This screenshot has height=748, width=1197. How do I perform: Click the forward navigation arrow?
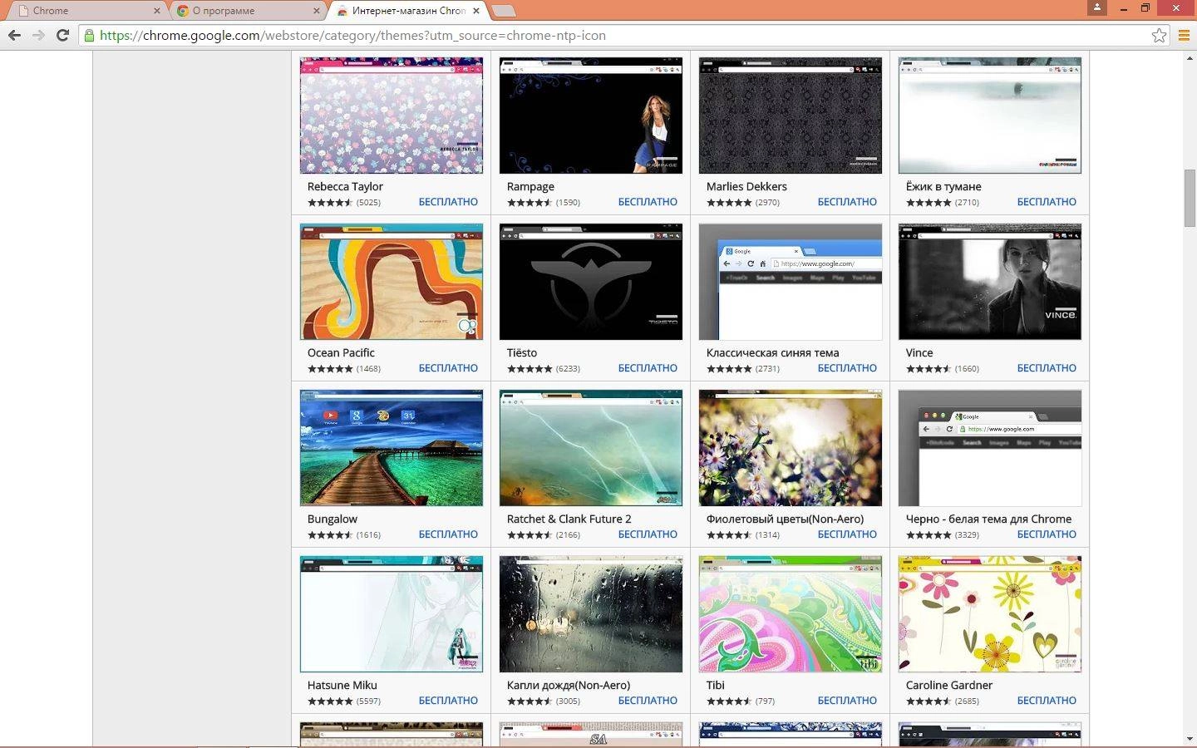[38, 35]
